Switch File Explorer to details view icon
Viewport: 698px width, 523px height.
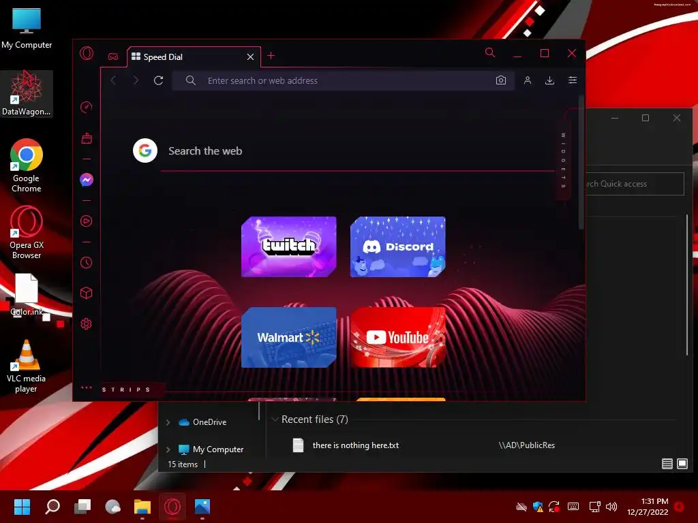[667, 464]
